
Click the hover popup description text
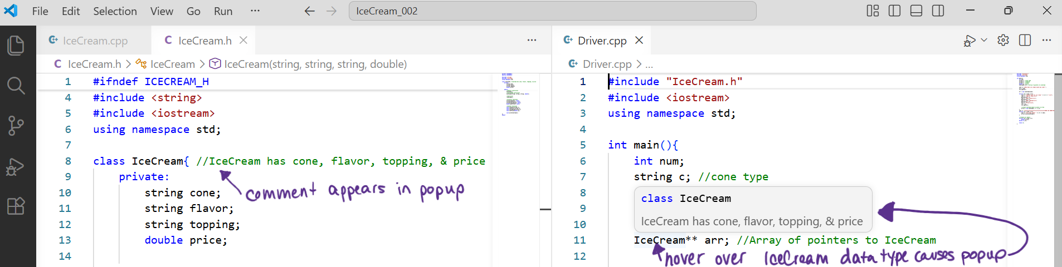click(x=752, y=221)
